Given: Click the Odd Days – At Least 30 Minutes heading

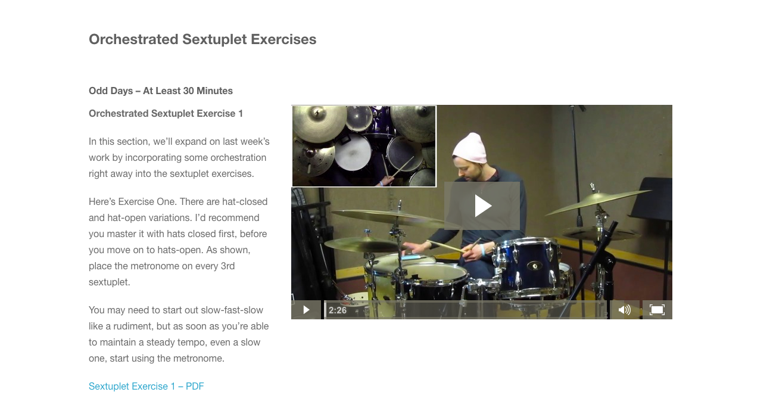Looking at the screenshot, I should (x=161, y=91).
